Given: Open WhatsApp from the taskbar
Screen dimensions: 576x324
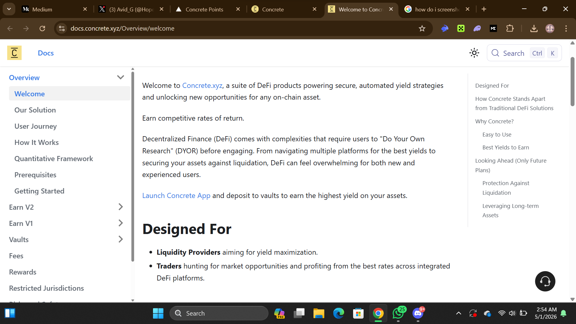Looking at the screenshot, I should click(x=398, y=313).
